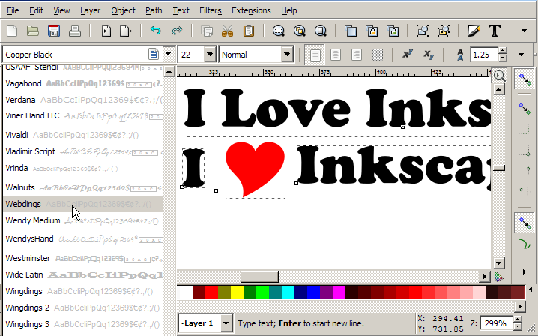The height and width of the screenshot is (336, 538).
Task: Create a clone icon
Action: [372, 31]
